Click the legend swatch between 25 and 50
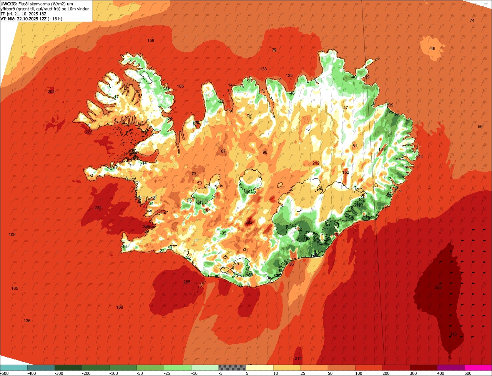 (314, 368)
